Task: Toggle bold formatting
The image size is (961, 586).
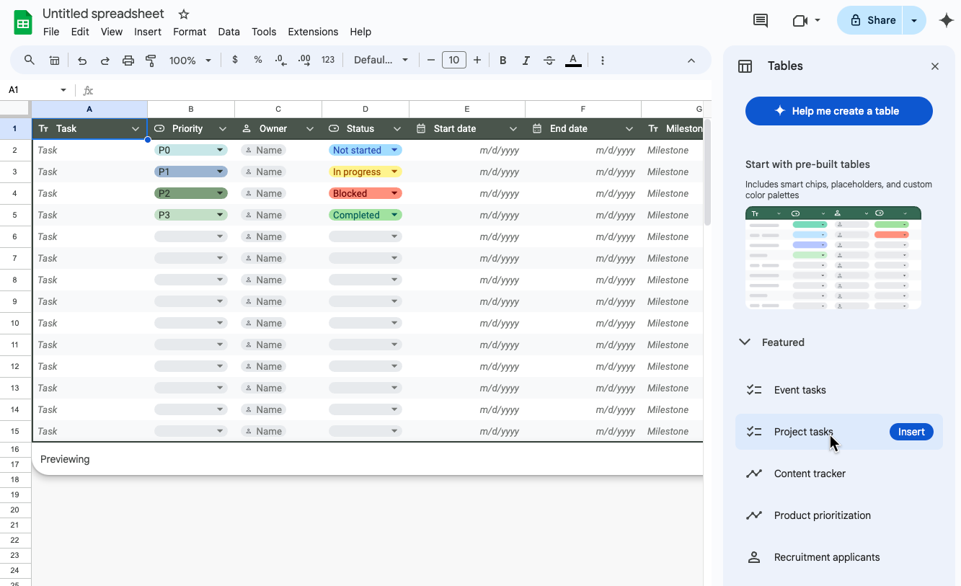Action: (x=503, y=61)
